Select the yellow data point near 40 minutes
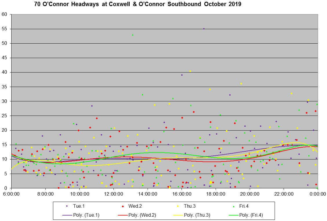The height and width of the screenshot is (221, 327). point(190,71)
